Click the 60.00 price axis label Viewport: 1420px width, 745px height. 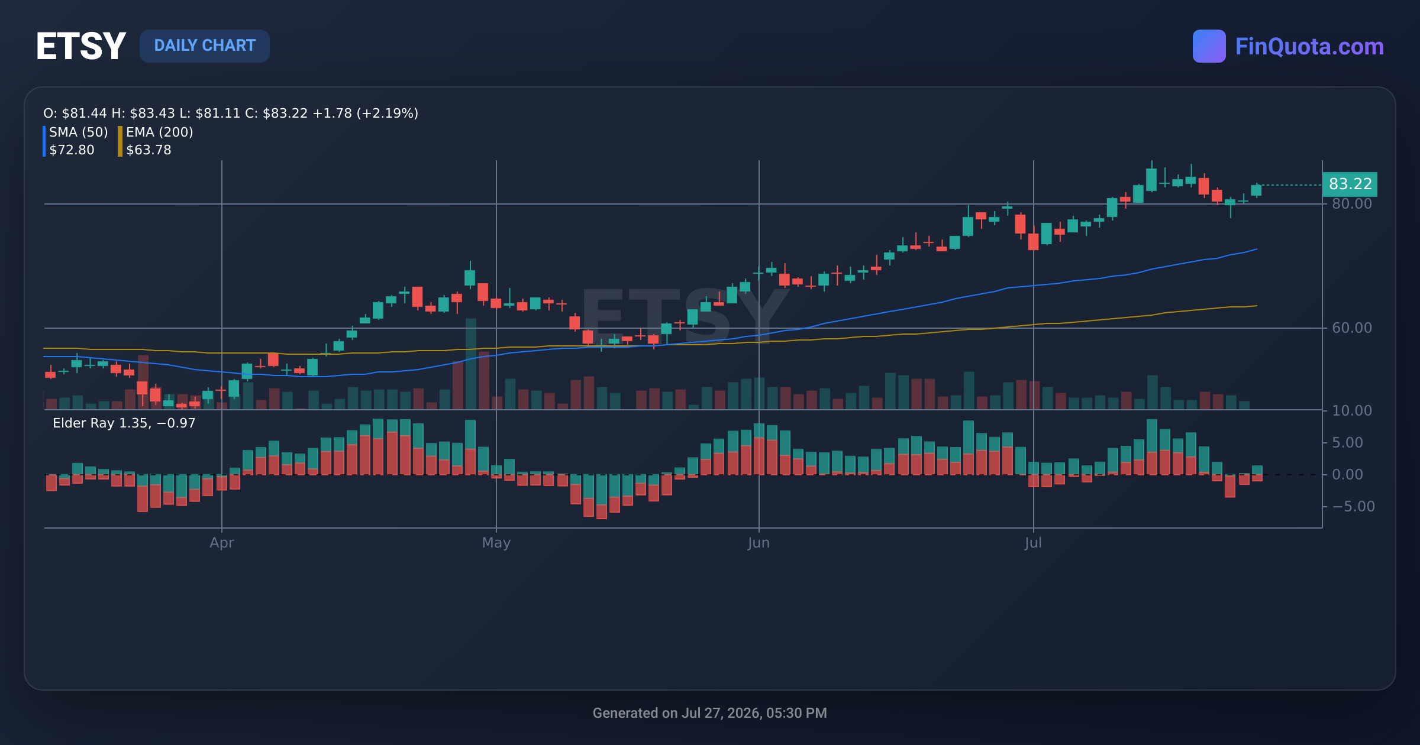coord(1352,328)
